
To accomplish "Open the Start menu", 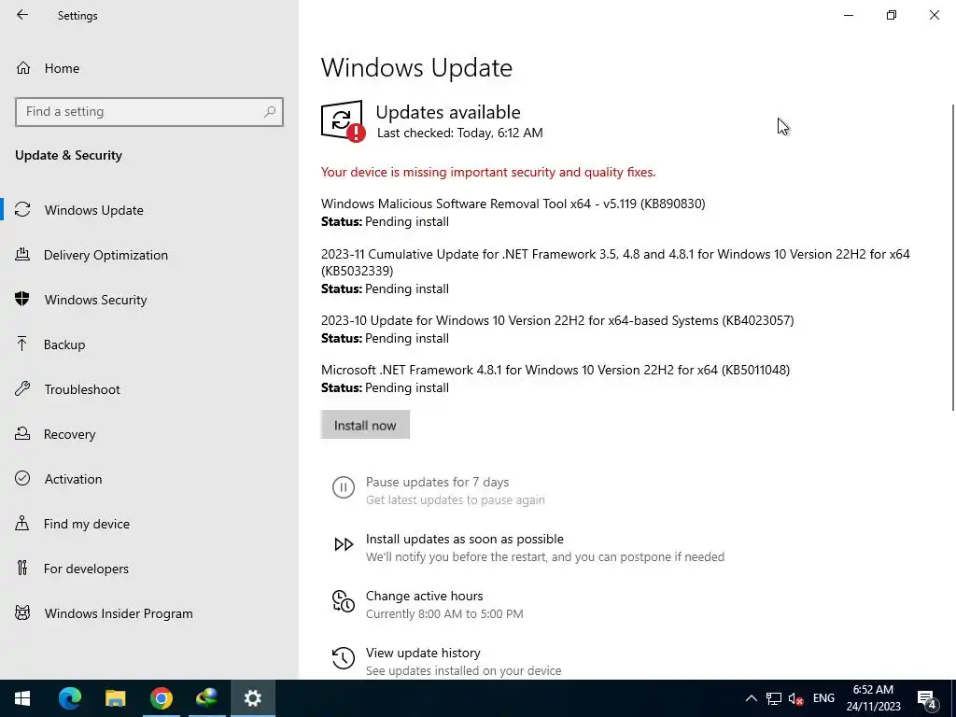I will click(22, 698).
